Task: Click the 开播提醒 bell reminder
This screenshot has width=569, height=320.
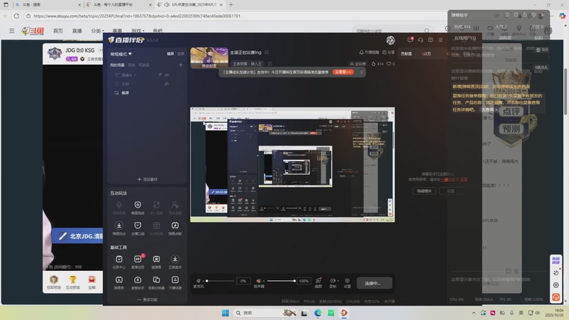Action: [369, 52]
